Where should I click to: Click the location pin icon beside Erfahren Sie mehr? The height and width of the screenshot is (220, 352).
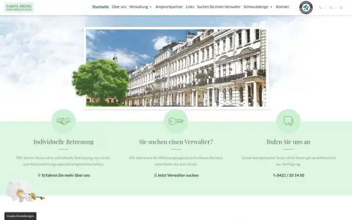pyautogui.click(x=39, y=175)
